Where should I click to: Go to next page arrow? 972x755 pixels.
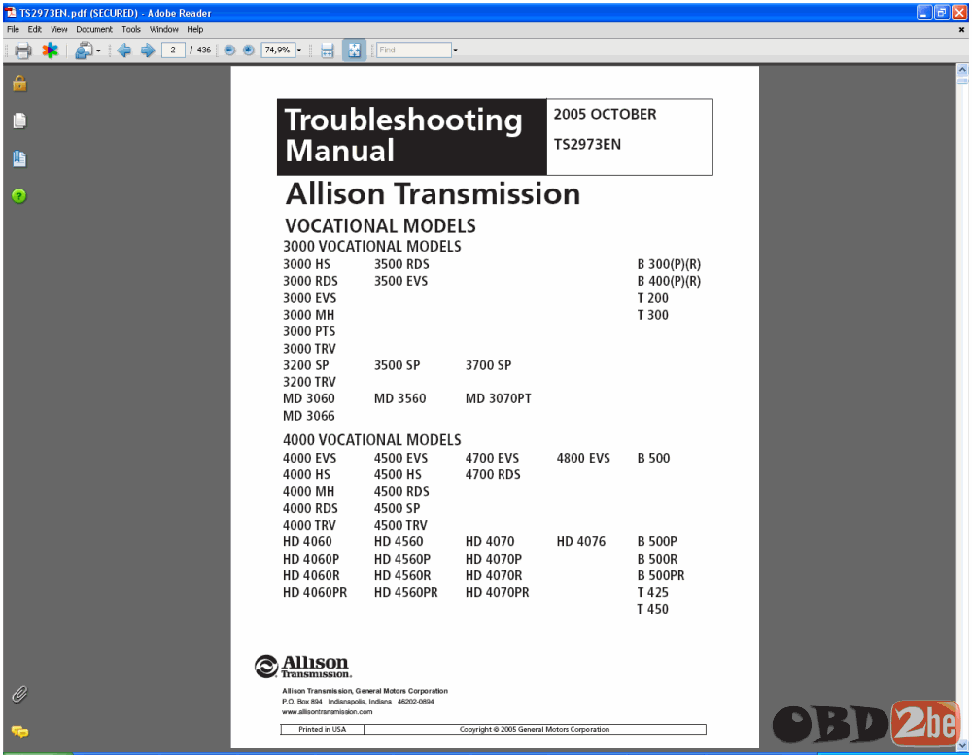pyautogui.click(x=148, y=51)
